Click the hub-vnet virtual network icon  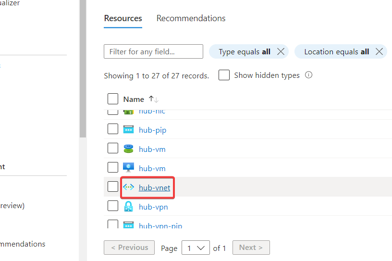pos(128,187)
